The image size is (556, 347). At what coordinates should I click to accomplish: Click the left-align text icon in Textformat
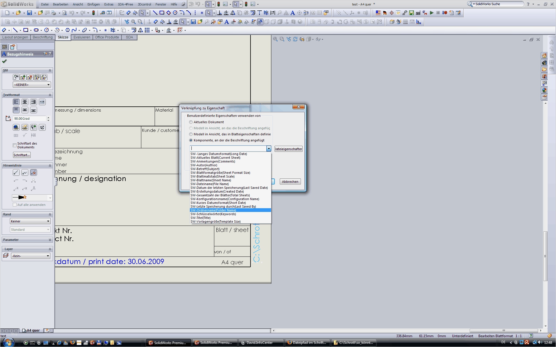(16, 102)
